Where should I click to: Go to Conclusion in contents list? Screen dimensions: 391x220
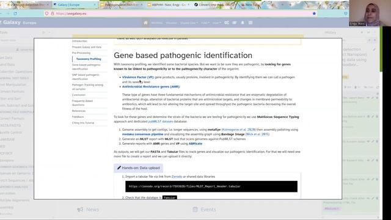pos(79,95)
